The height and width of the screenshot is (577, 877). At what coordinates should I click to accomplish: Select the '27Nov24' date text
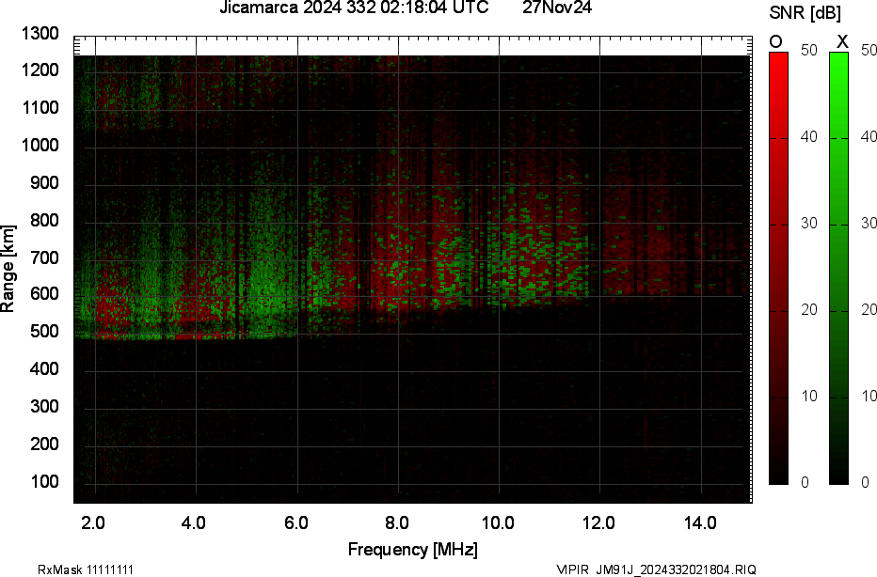[557, 8]
